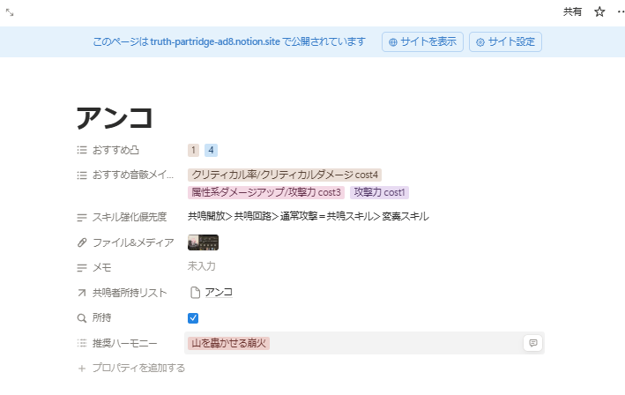This screenshot has width=625, height=395.
Task: Click the magnifier icon beside 所持
Action: tap(82, 317)
